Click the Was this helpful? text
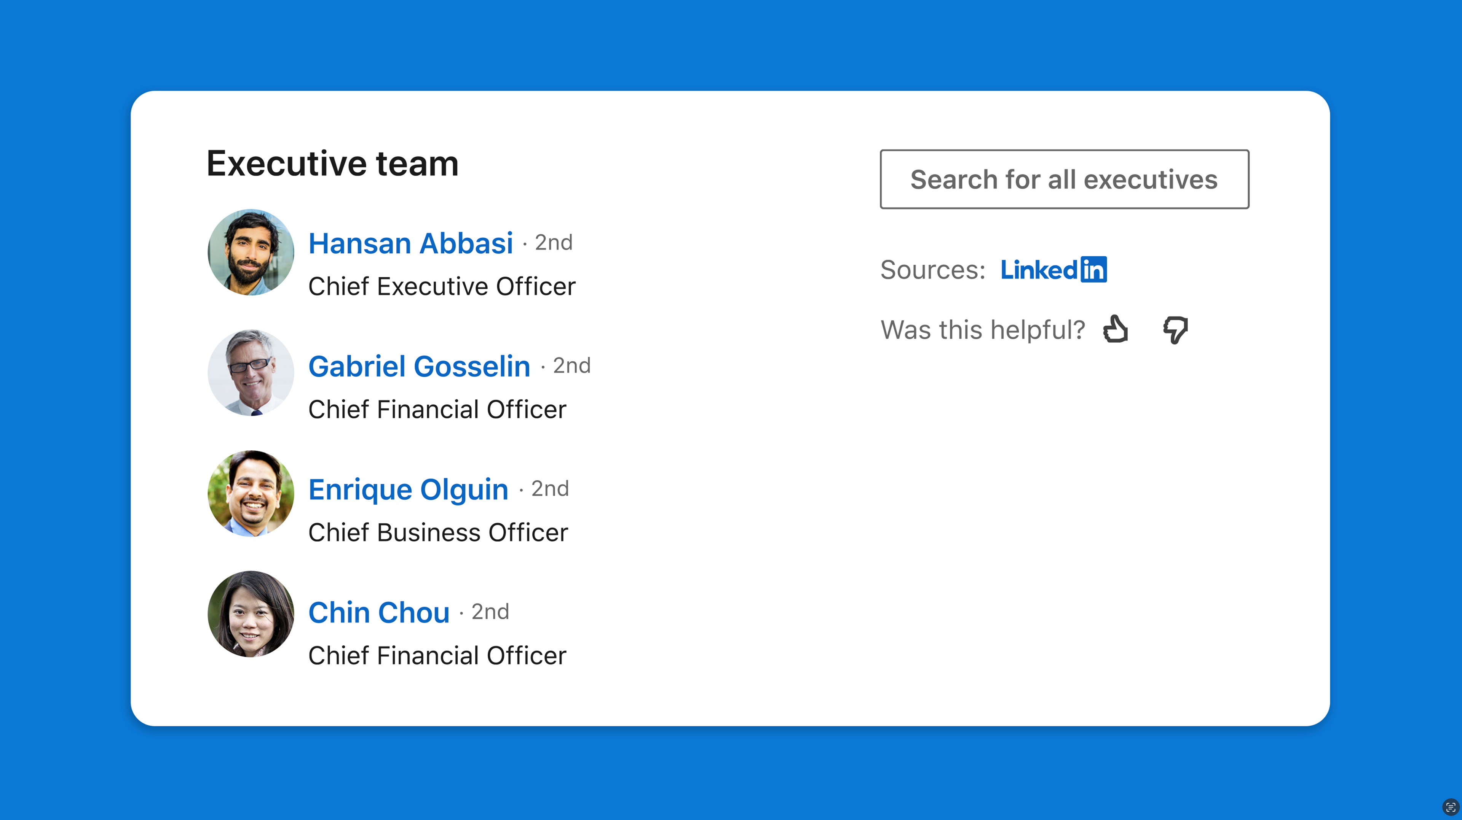This screenshot has height=820, width=1462. pyautogui.click(x=982, y=329)
